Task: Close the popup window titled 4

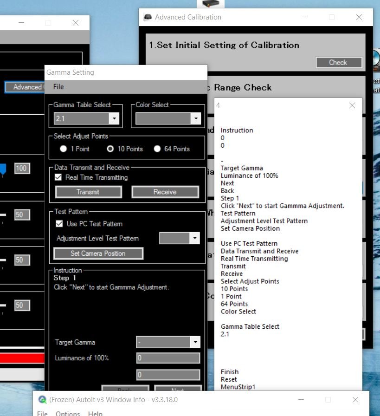Action: pos(352,105)
